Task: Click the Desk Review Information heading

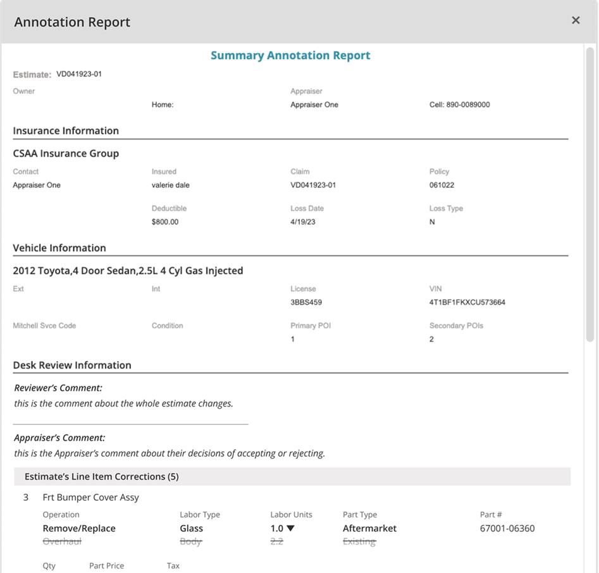Action: point(72,365)
